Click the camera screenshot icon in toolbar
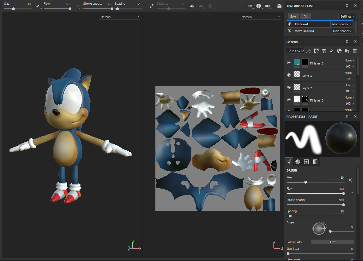The image size is (363, 261). pyautogui.click(x=279, y=6)
